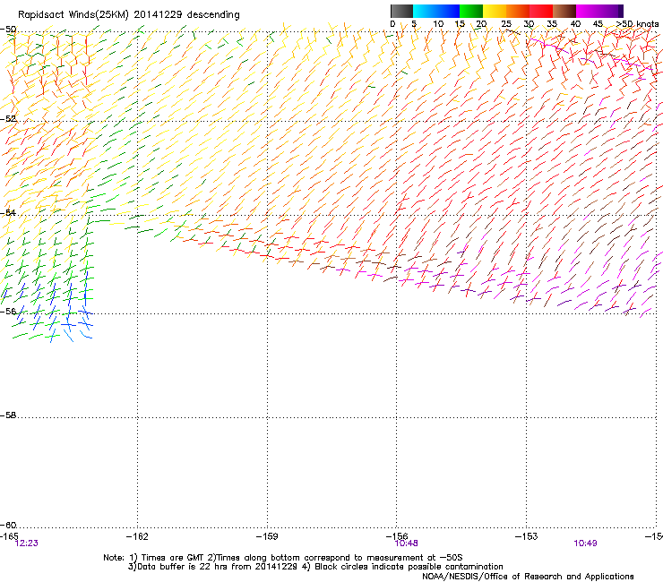663x582 pixels.
Task: Click the '-52' latitude axis label
Action: [8, 119]
